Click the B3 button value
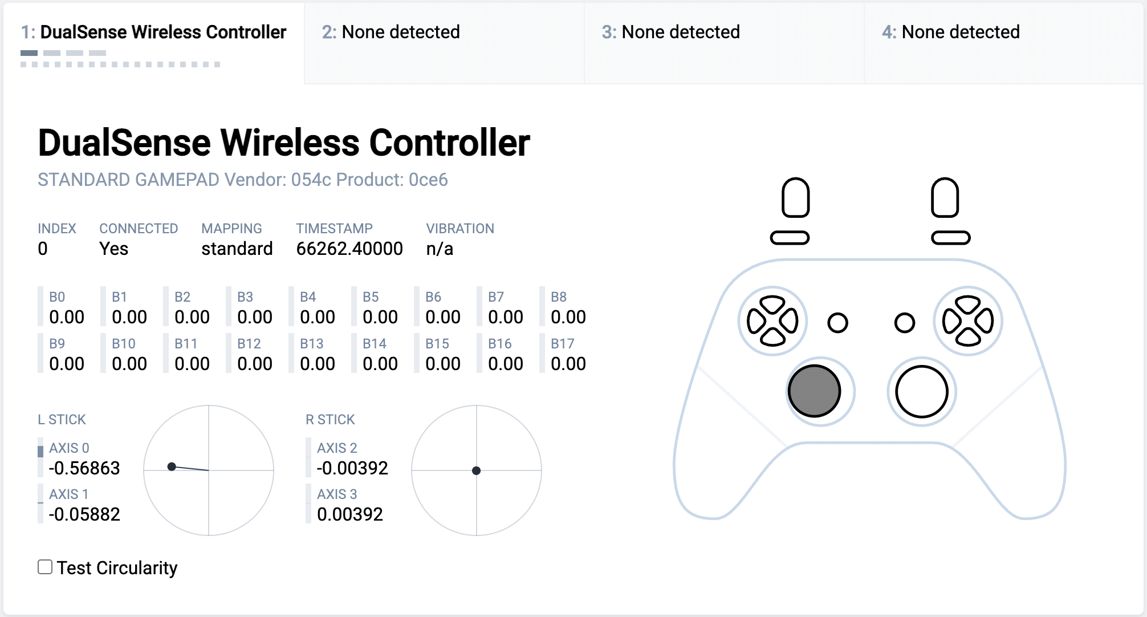This screenshot has width=1147, height=617. [255, 317]
